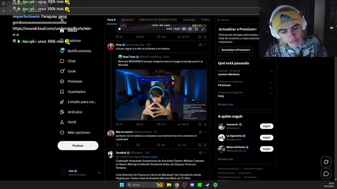Screen dimensions: 337x189
Task: Mute the video with the speaker icon
Action: 184,29
